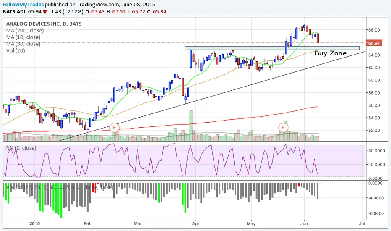Click the May earnings E marker
Screen dimensions: 391x231
(x=283, y=128)
